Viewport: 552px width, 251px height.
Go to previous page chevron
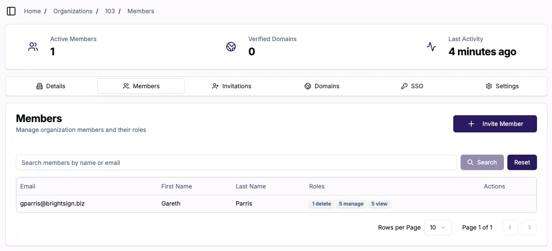click(510, 227)
